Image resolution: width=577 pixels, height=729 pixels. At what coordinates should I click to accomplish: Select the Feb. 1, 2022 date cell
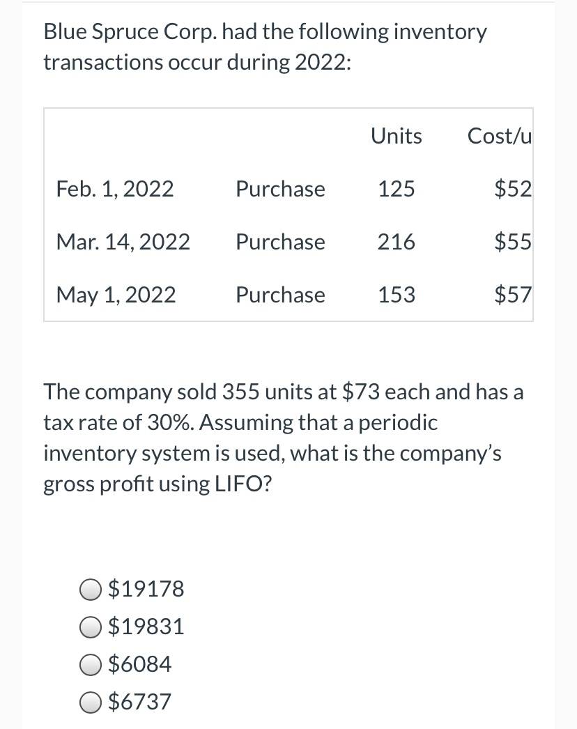click(115, 190)
